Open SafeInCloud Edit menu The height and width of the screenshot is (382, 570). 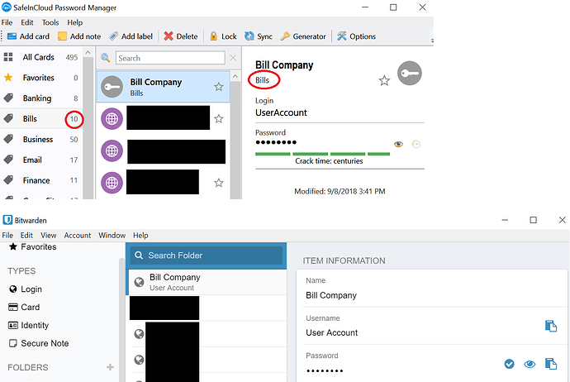pyautogui.click(x=27, y=22)
